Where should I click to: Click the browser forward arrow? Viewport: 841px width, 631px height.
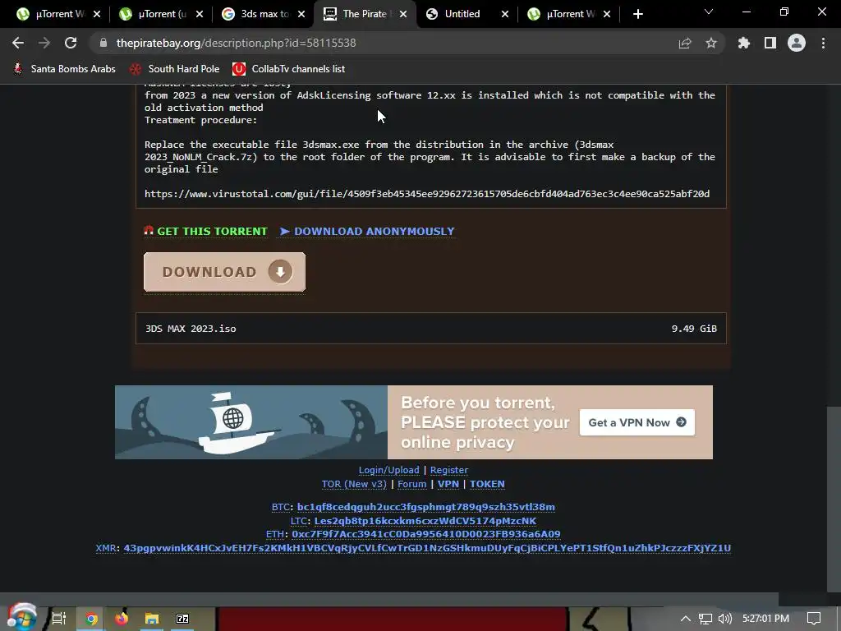[x=44, y=43]
